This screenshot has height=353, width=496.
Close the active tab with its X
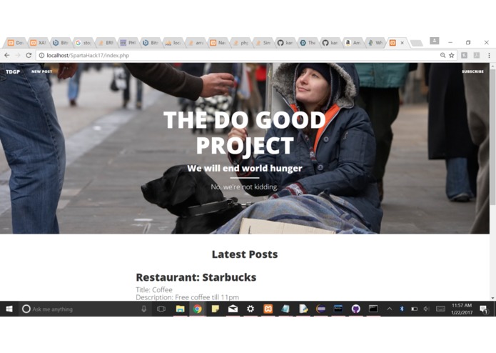click(x=402, y=43)
